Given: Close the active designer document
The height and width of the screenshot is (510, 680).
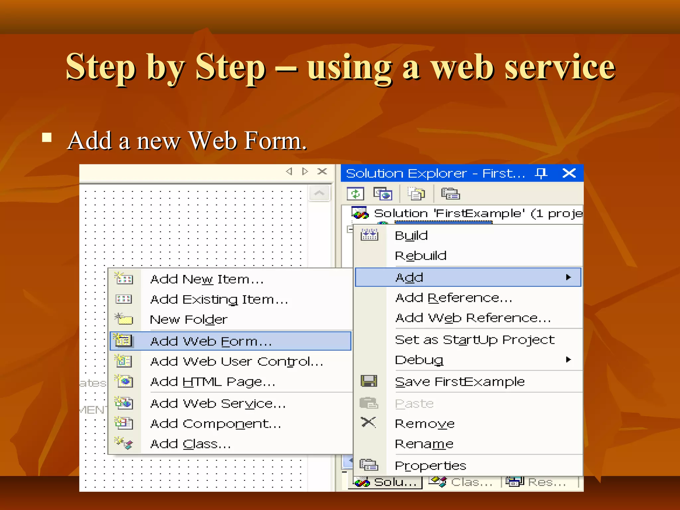Looking at the screenshot, I should (322, 171).
